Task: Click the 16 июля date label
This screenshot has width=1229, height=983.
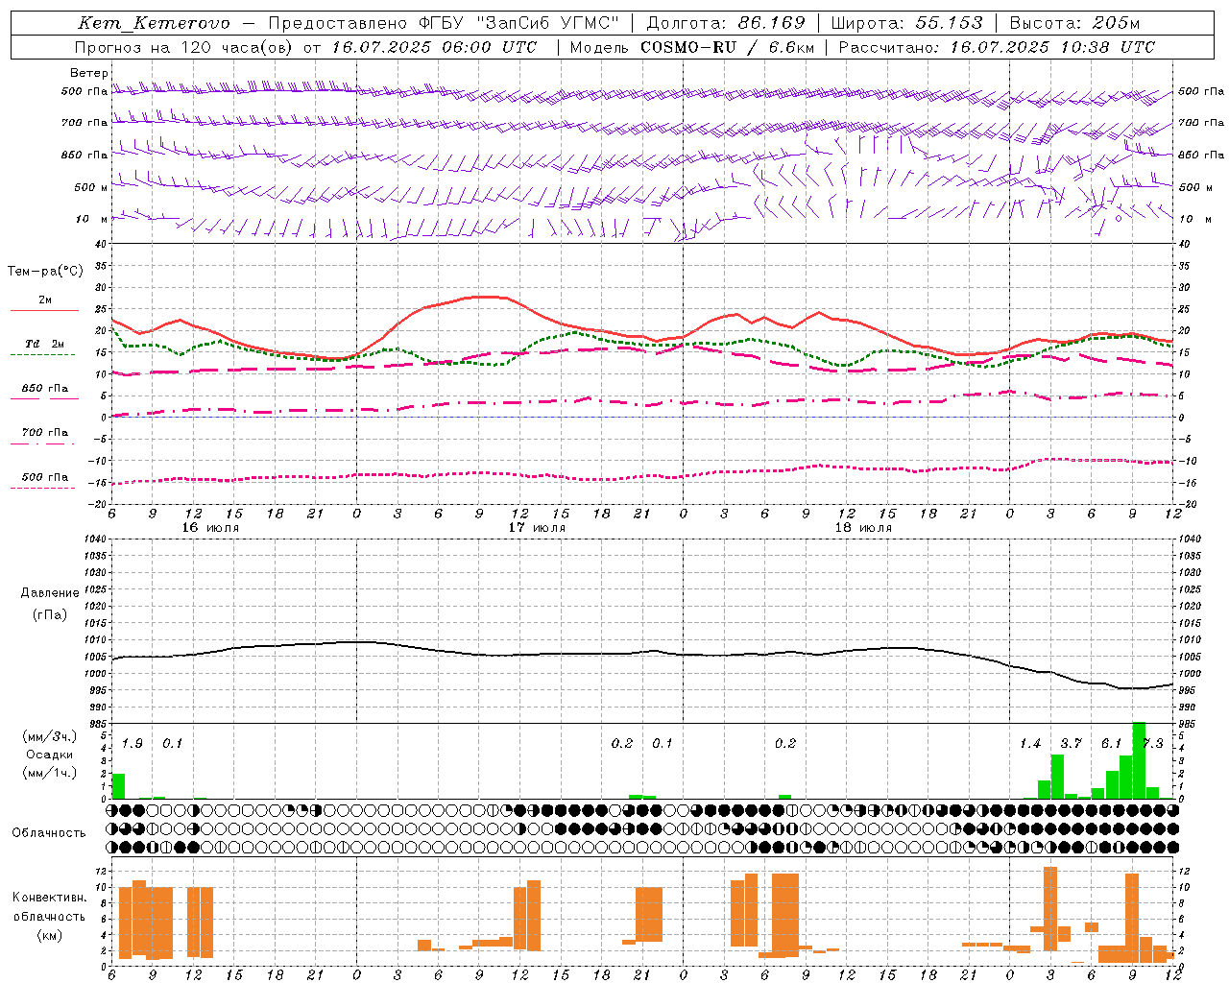Action: [210, 528]
